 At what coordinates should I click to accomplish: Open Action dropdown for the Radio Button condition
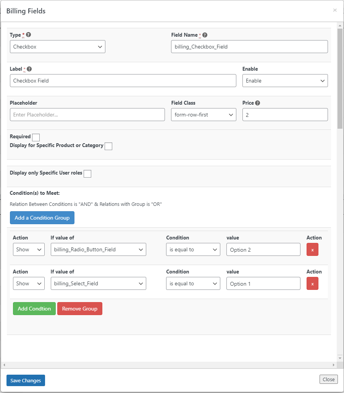point(29,249)
